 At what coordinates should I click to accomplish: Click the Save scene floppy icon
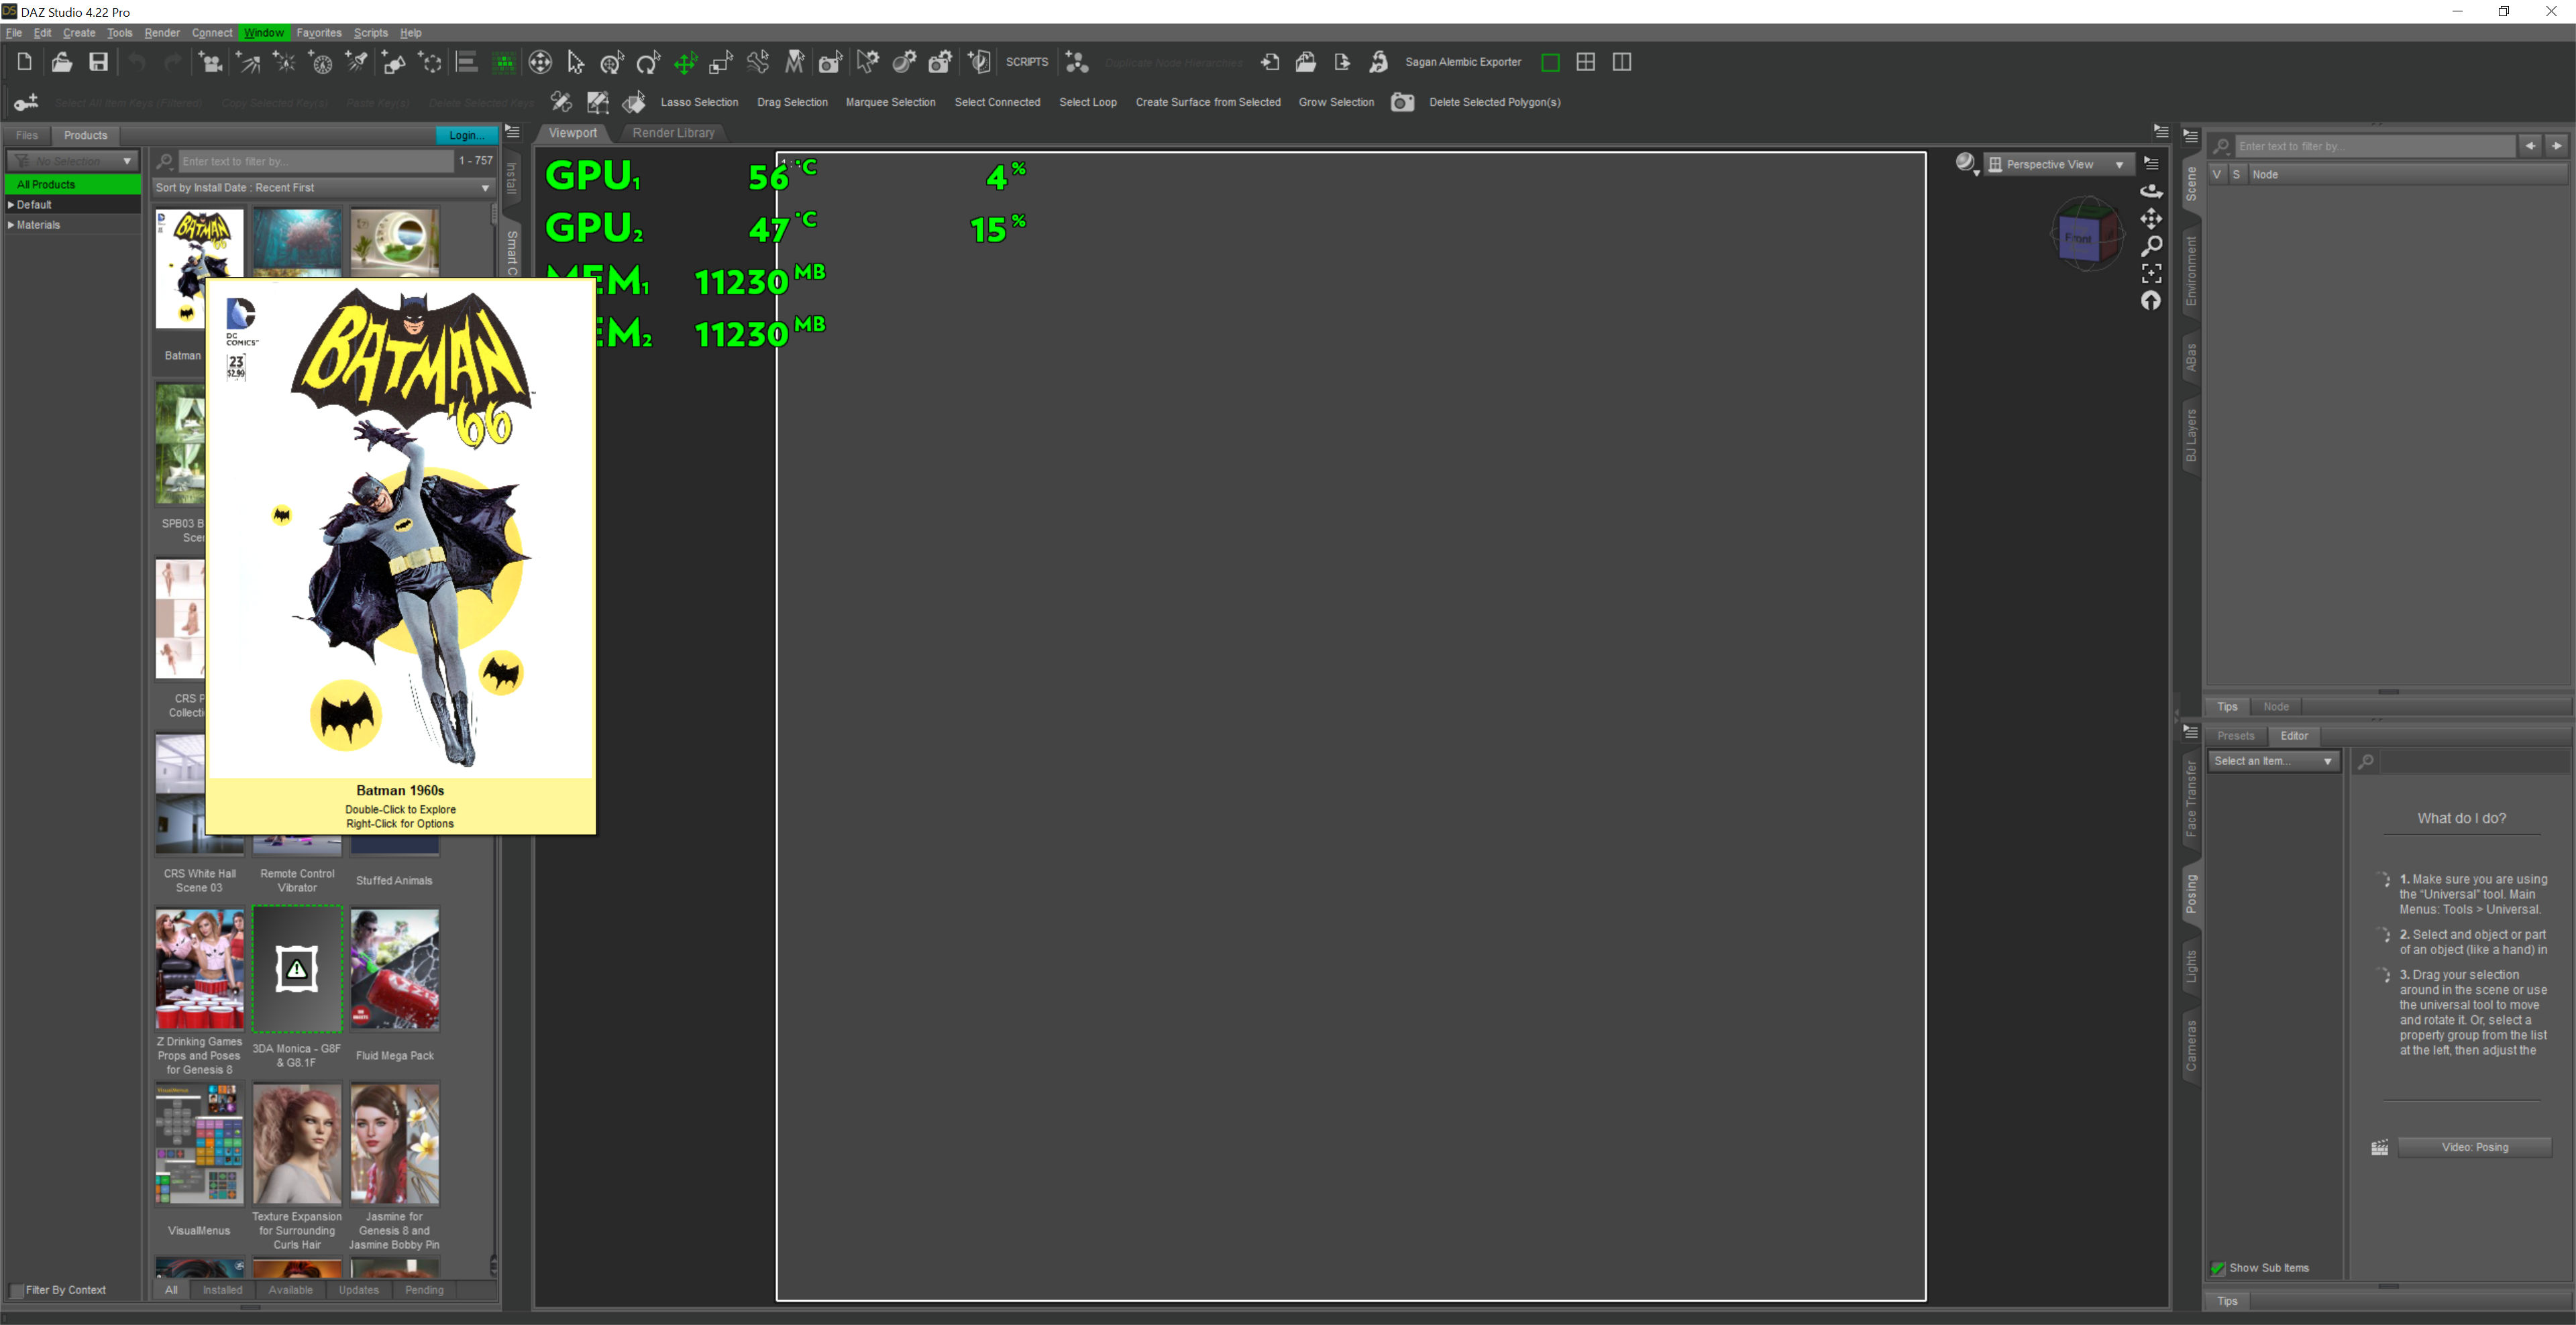(98, 62)
